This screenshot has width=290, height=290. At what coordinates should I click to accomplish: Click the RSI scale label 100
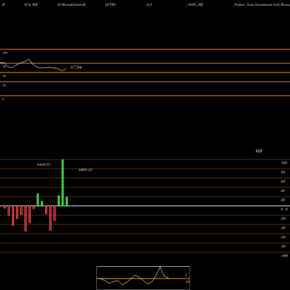5,53
